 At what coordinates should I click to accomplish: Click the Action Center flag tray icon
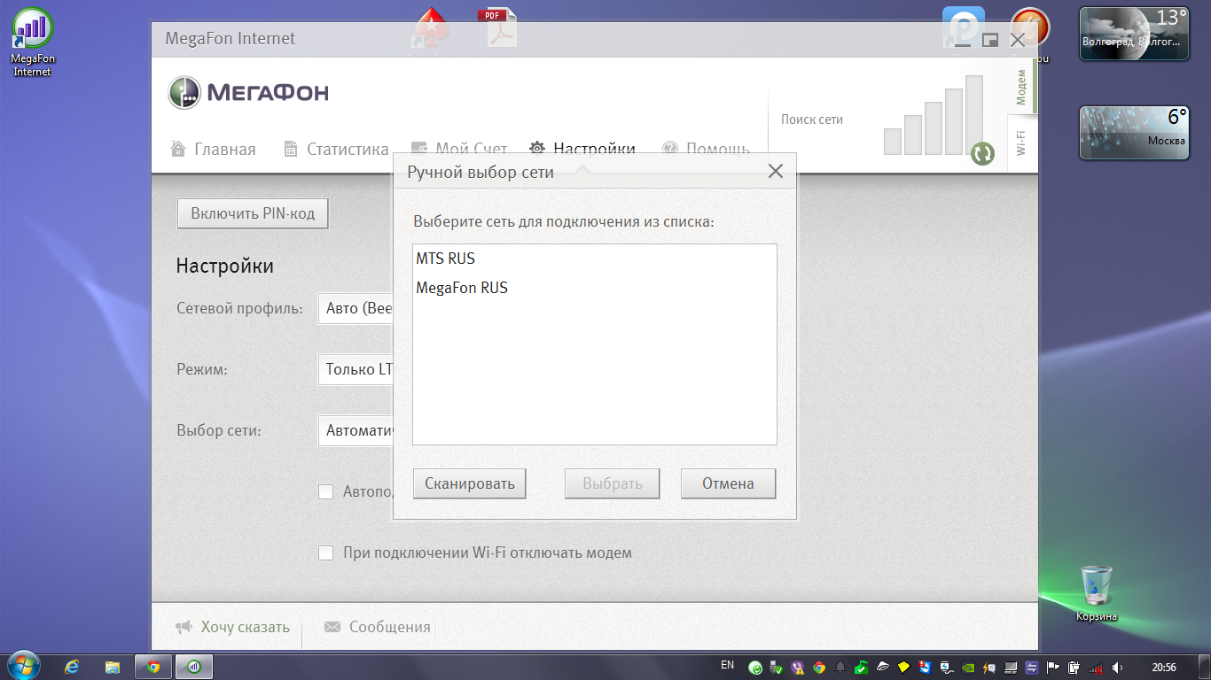point(1052,668)
